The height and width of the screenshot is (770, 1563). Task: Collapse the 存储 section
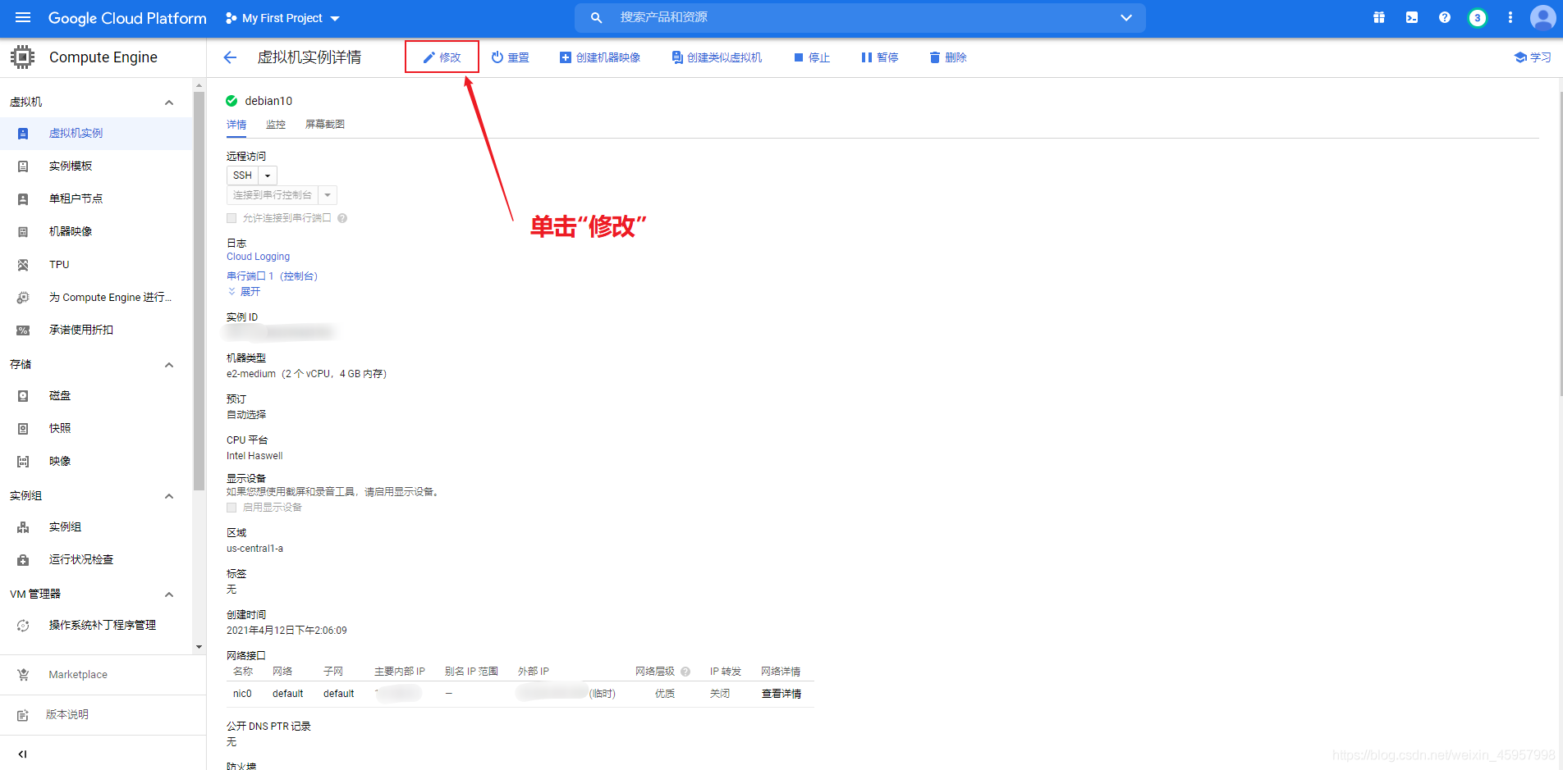point(169,365)
